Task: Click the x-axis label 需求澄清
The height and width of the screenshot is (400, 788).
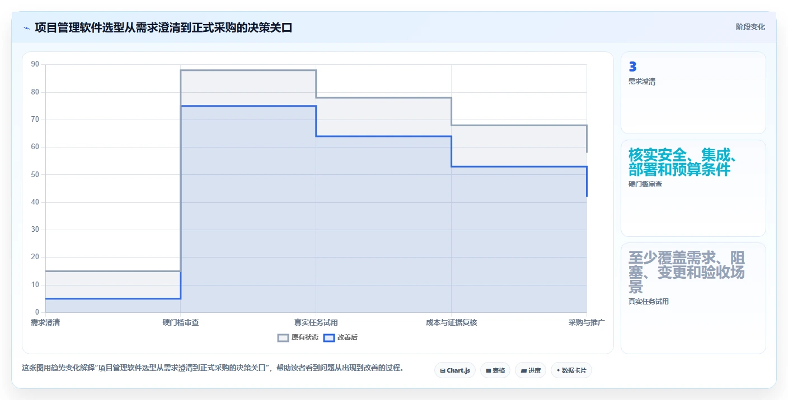Action: pyautogui.click(x=45, y=322)
